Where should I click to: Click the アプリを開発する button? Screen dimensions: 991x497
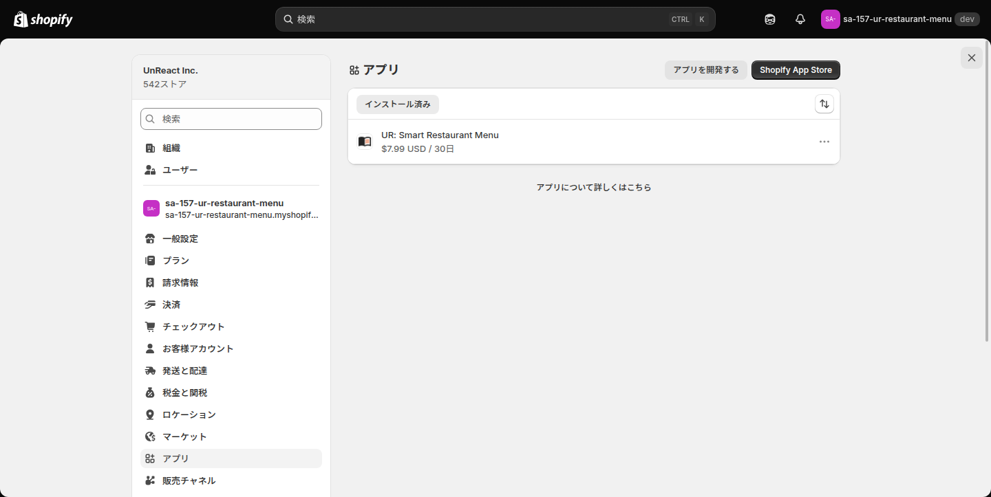(x=706, y=70)
